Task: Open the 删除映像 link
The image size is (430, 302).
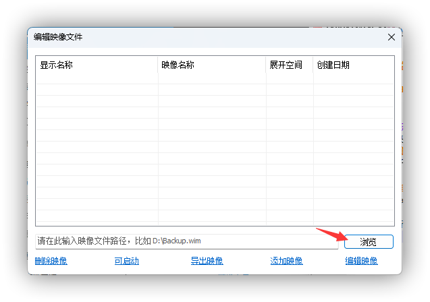Action: [x=51, y=261]
